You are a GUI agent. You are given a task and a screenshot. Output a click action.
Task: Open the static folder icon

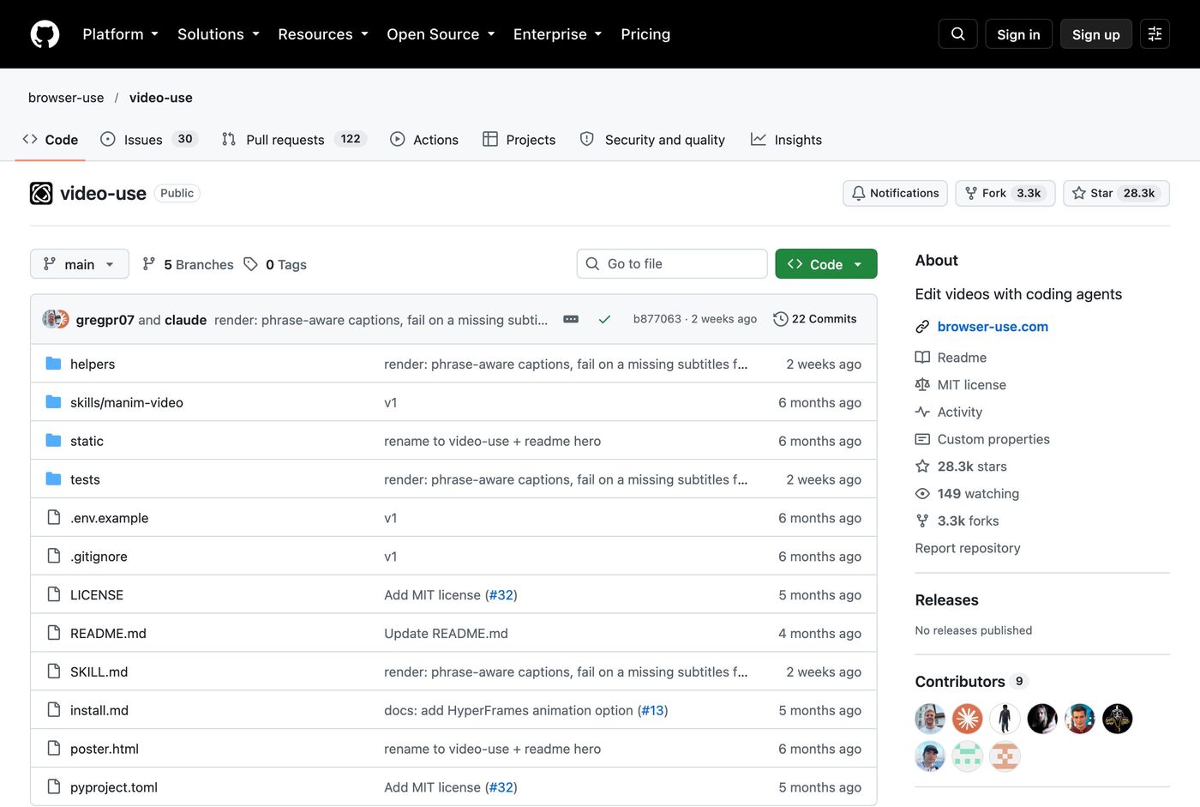coord(53,441)
